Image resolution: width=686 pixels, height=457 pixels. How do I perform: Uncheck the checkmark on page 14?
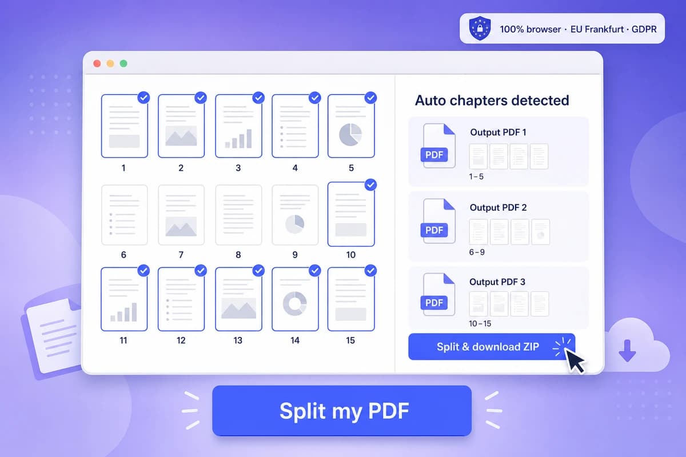click(314, 270)
